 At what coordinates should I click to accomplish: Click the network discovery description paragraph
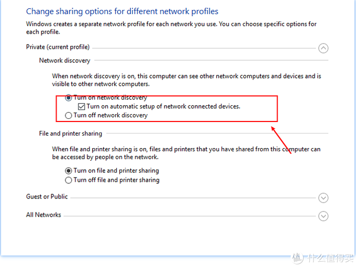point(186,80)
